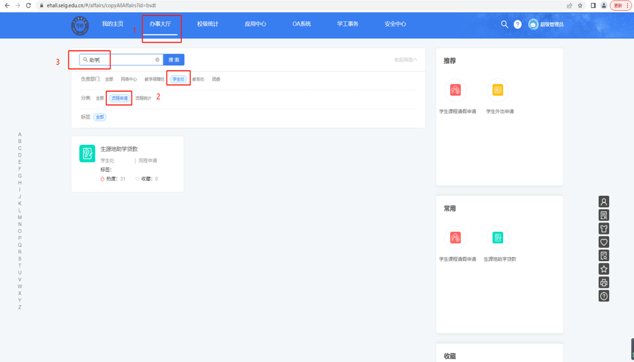
Task: Open the 生源地助学贷款 result card
Action: point(127,163)
